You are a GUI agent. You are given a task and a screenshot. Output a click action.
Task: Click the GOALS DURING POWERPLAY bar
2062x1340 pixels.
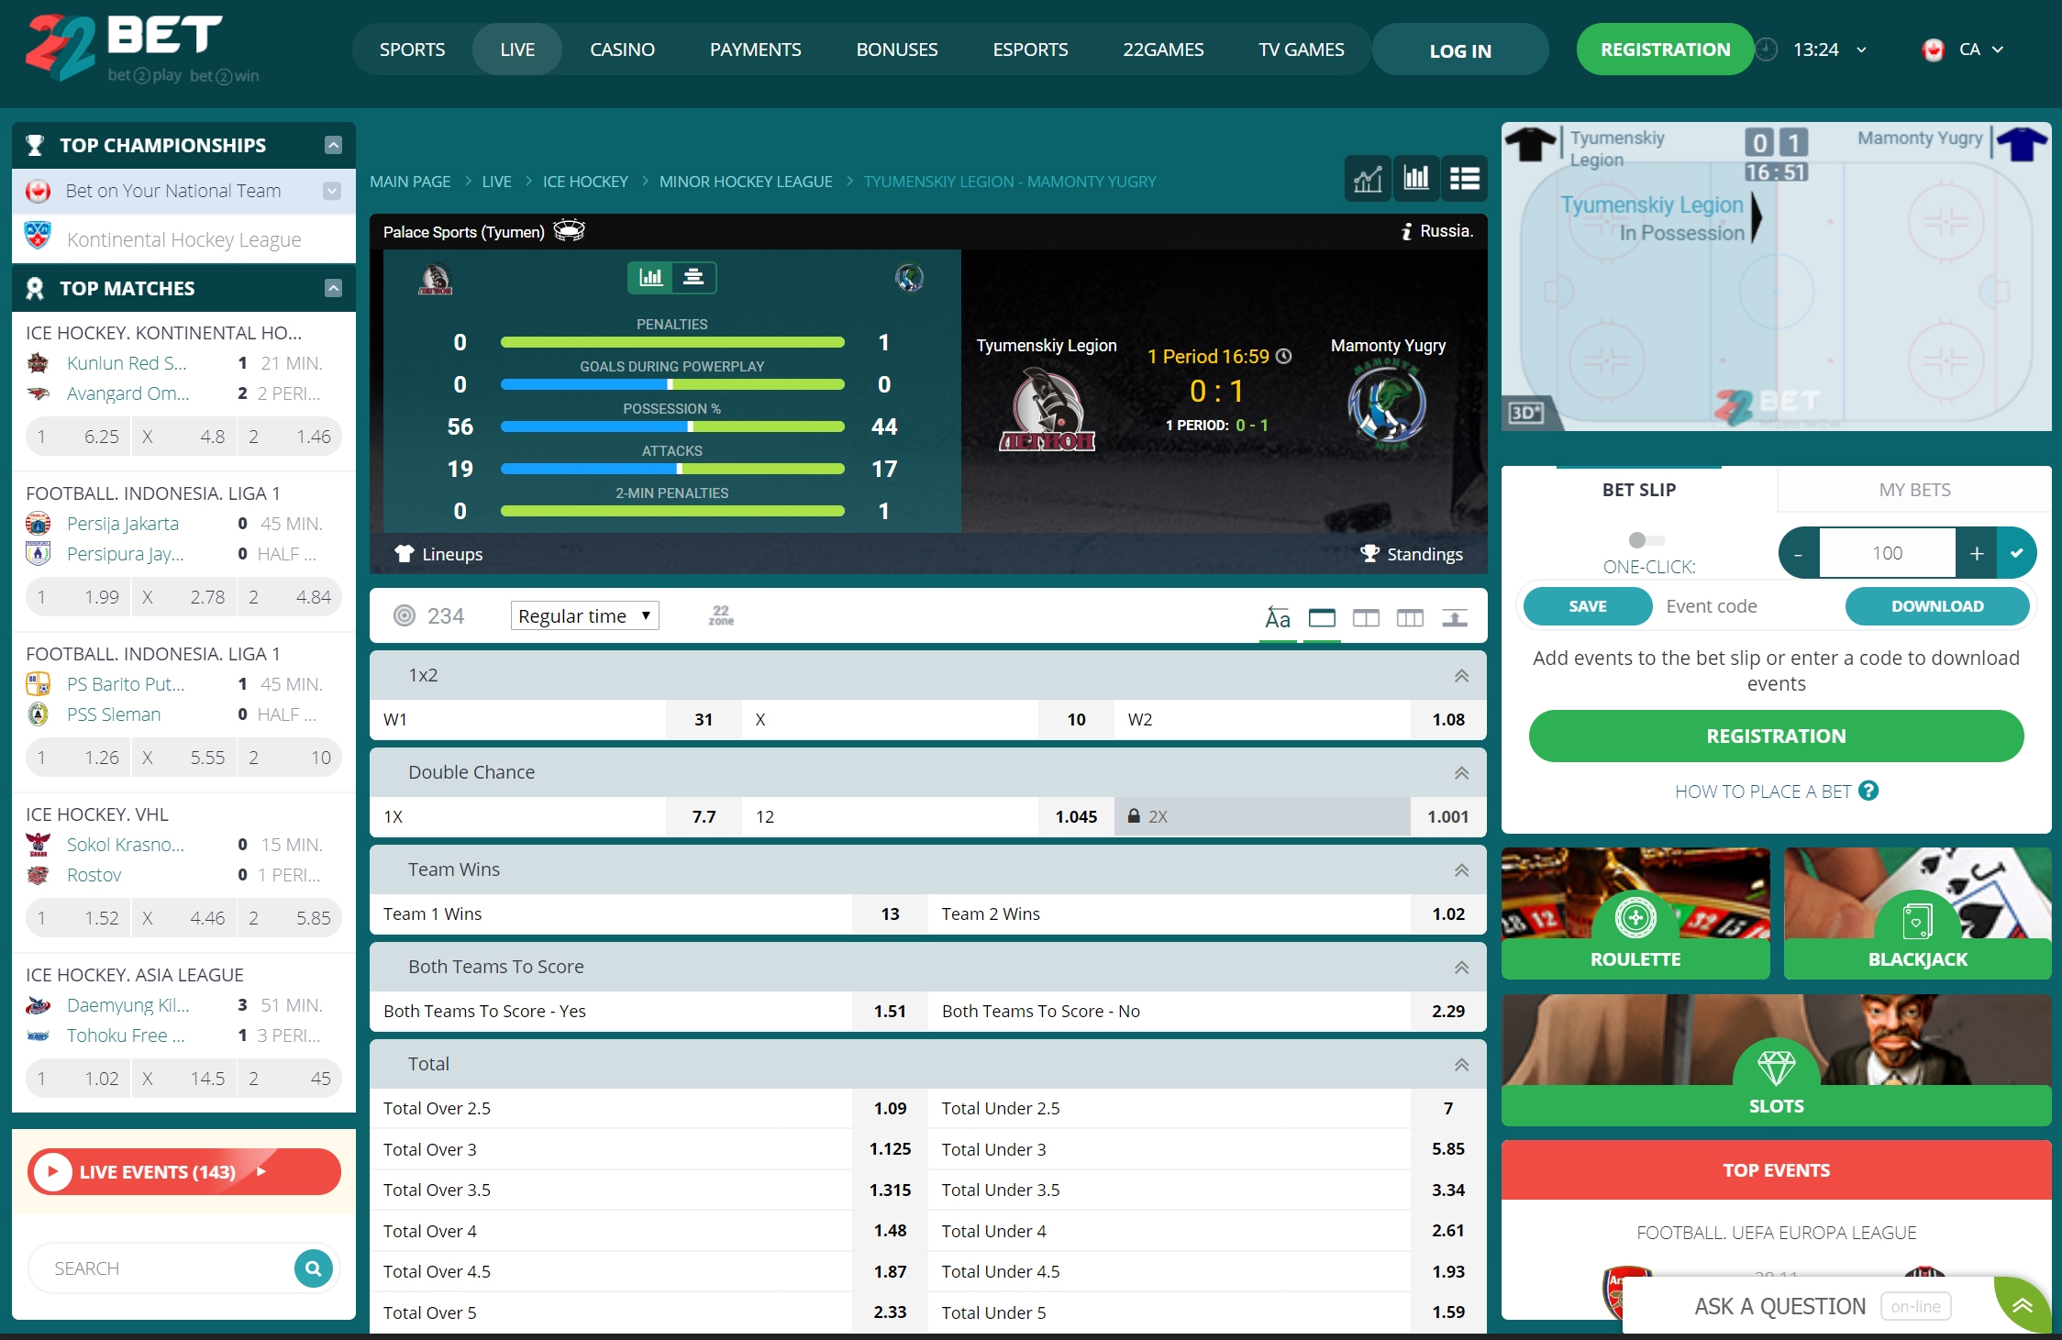tap(672, 384)
